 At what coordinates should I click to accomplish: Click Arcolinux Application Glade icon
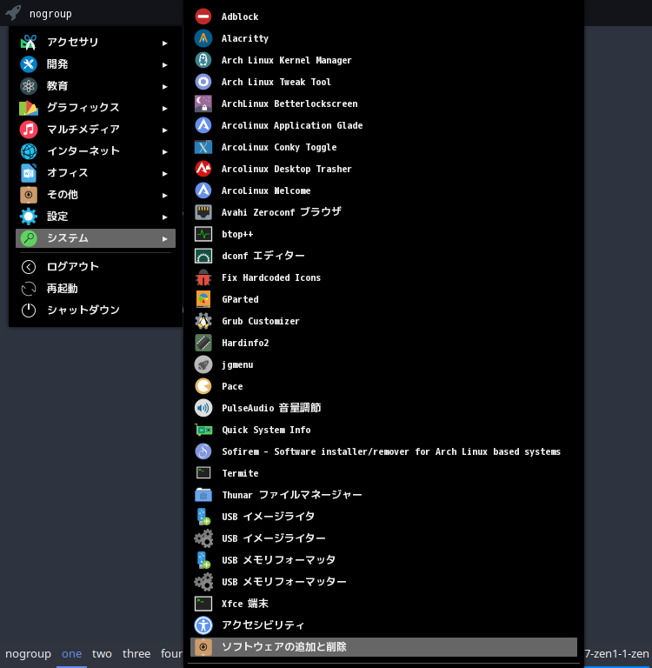coord(203,125)
